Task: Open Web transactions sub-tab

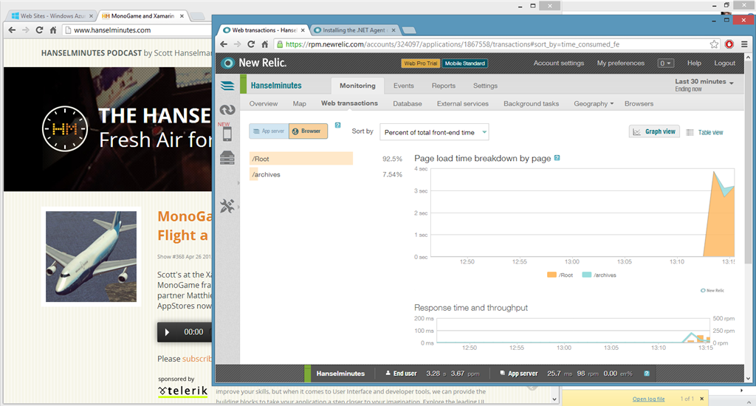Action: click(349, 103)
